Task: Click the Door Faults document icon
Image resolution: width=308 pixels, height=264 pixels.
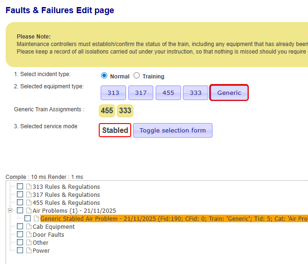Action: (29, 235)
